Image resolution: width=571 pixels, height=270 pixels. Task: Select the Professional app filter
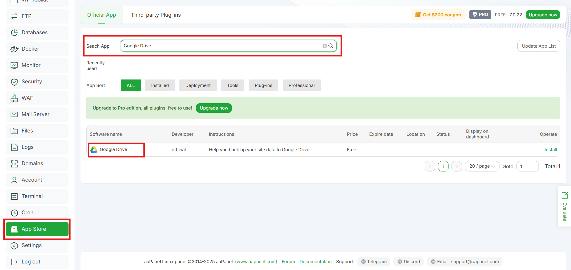301,85
